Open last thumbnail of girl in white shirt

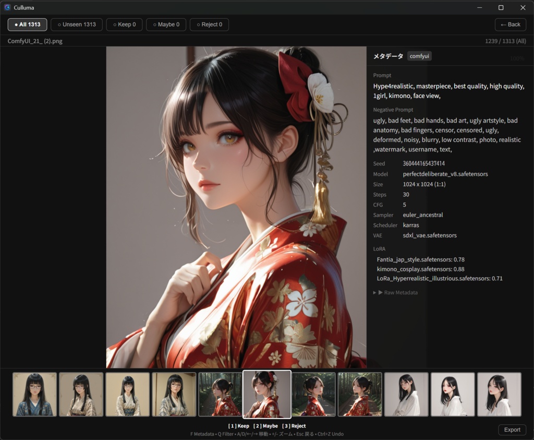click(499, 395)
